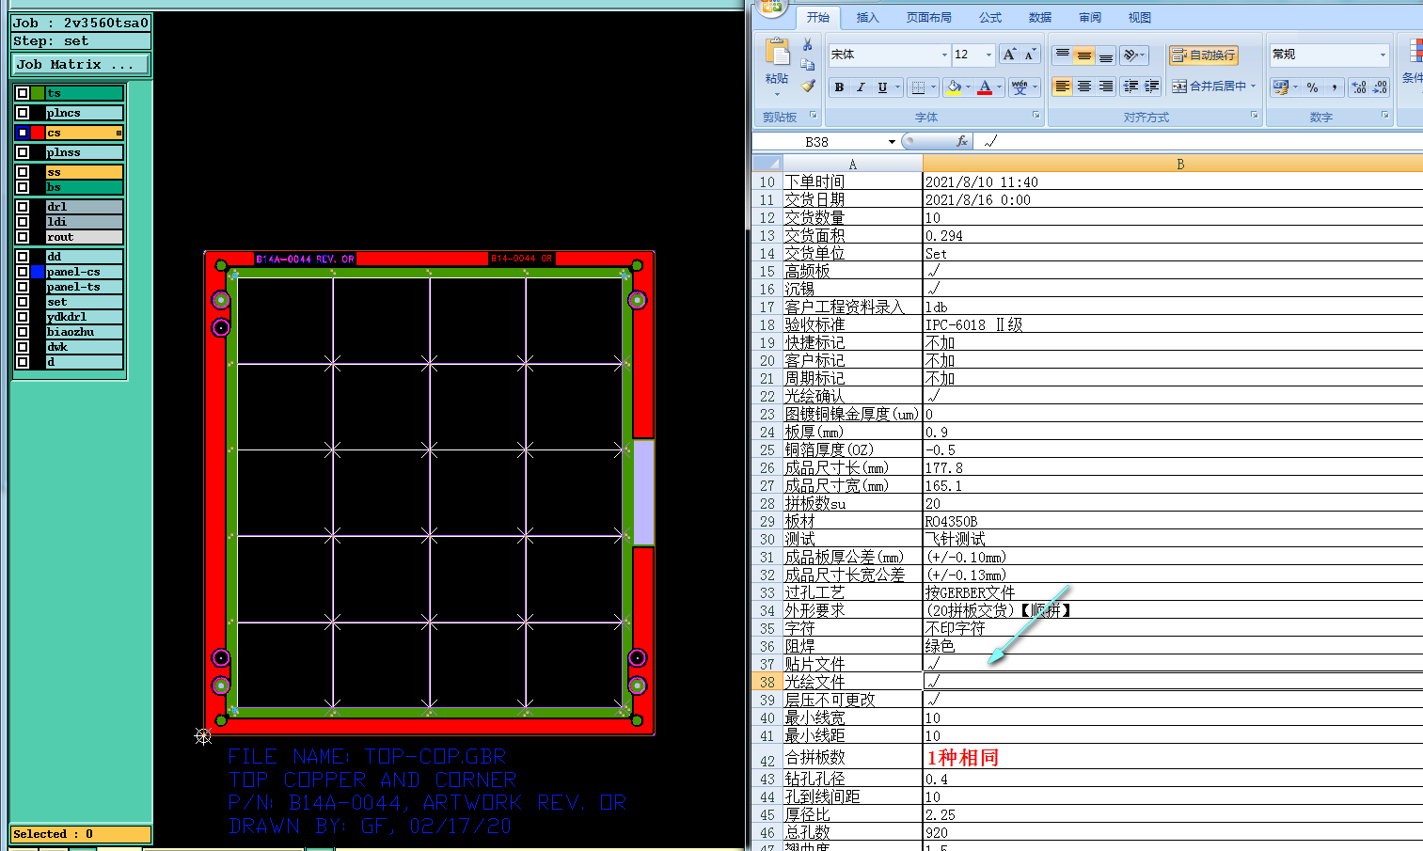Select the ldi layer name

(x=84, y=222)
